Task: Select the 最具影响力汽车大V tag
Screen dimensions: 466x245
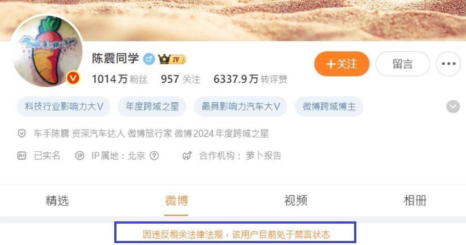Action: (x=240, y=106)
